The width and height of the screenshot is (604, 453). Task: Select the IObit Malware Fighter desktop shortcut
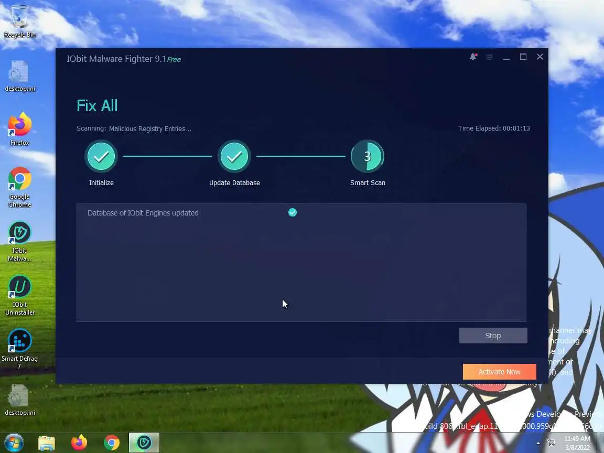pyautogui.click(x=19, y=242)
